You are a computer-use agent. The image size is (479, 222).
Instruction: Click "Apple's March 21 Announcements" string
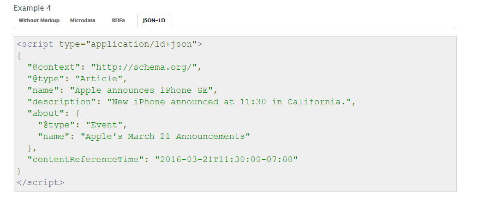[x=165, y=136]
